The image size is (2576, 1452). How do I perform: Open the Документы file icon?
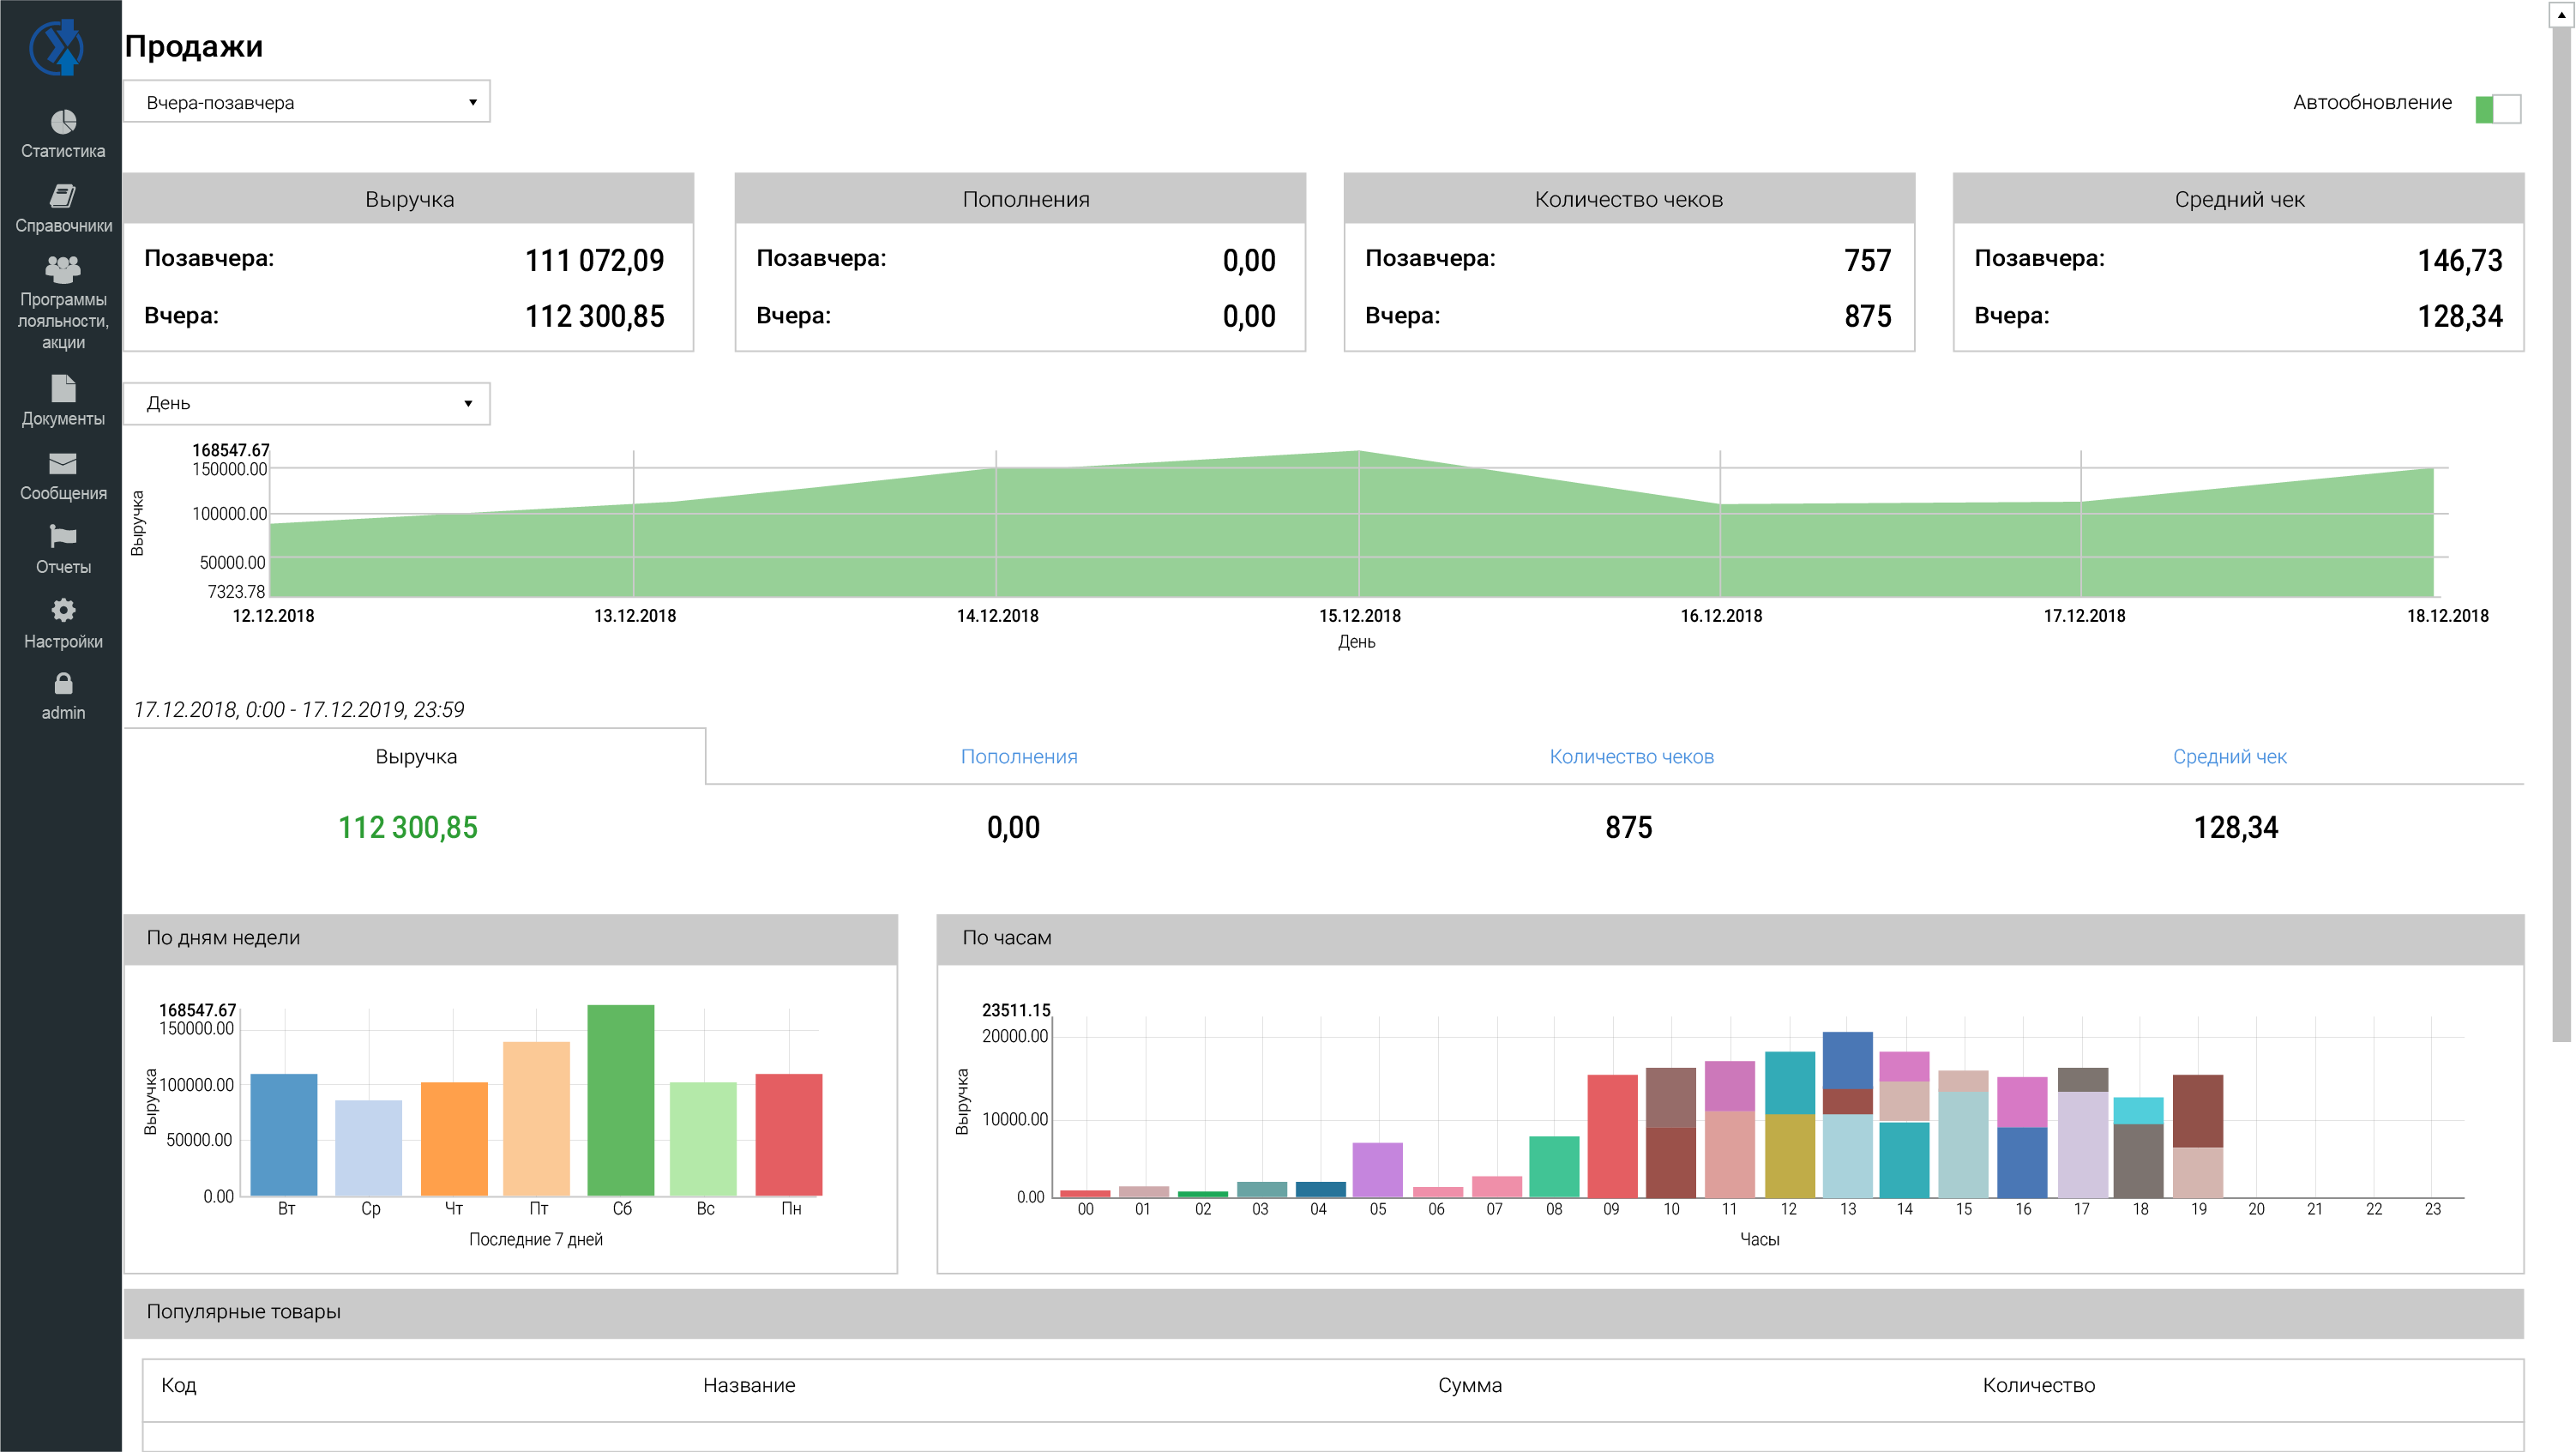(63, 389)
